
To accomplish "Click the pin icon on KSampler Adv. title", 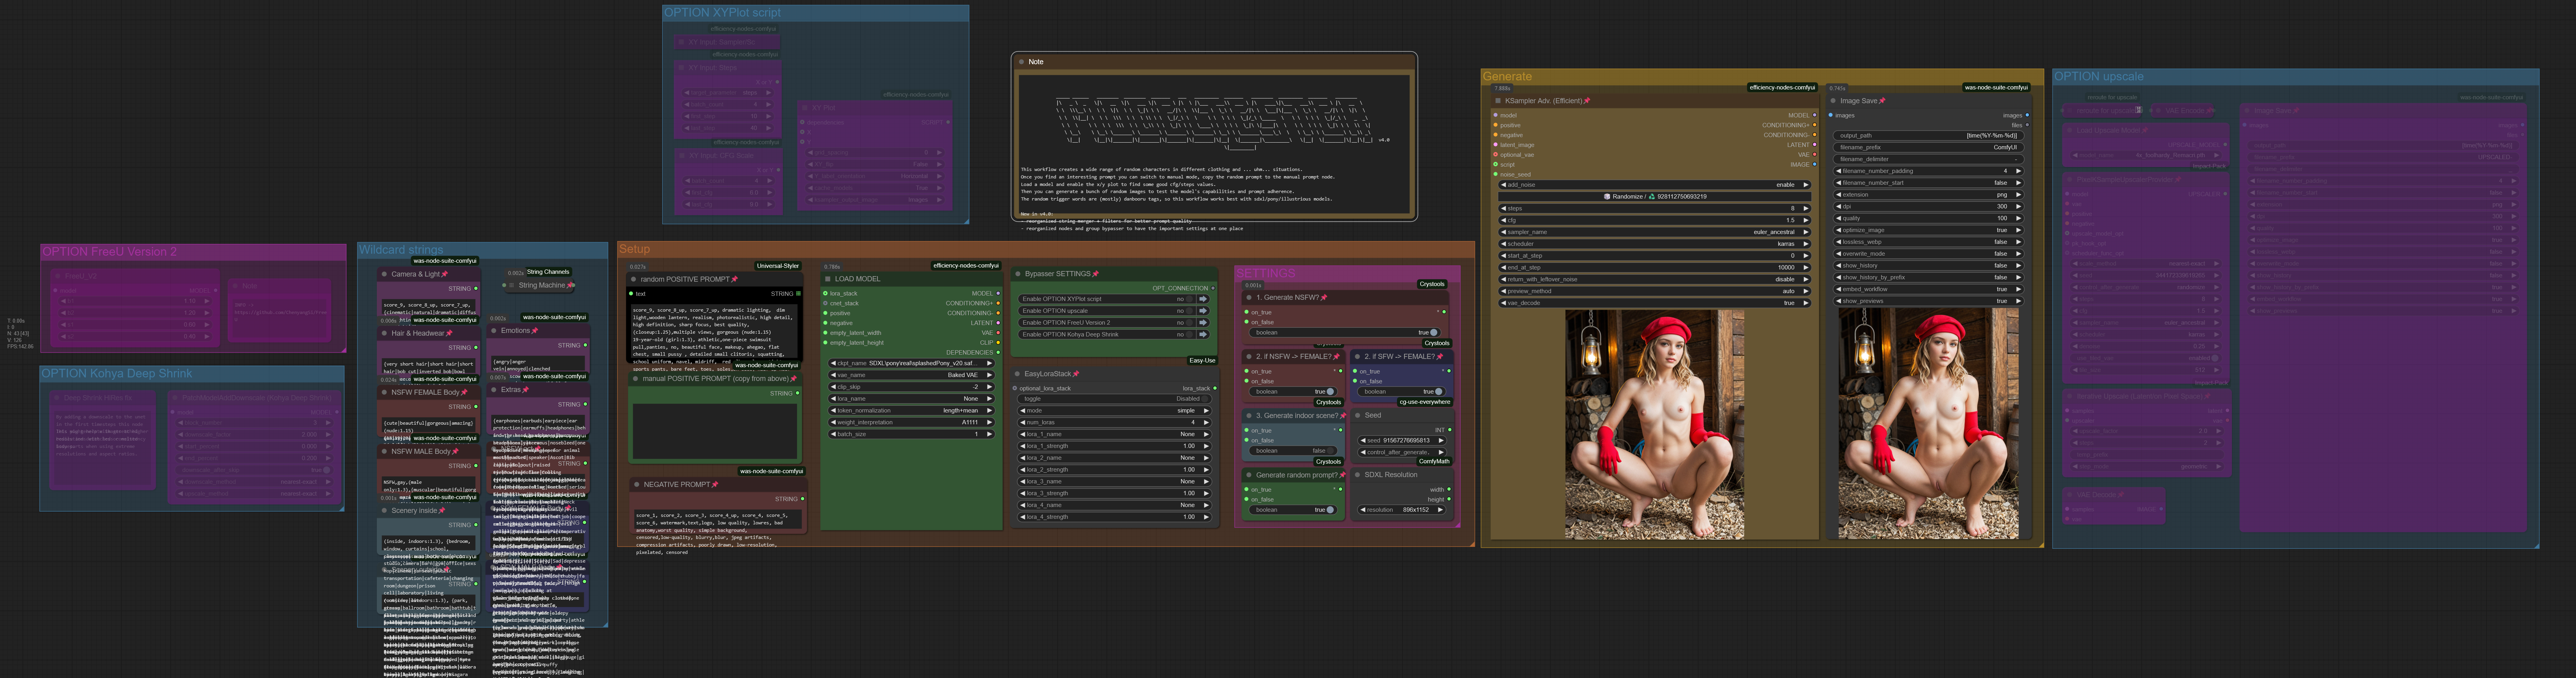I will tap(1587, 101).
